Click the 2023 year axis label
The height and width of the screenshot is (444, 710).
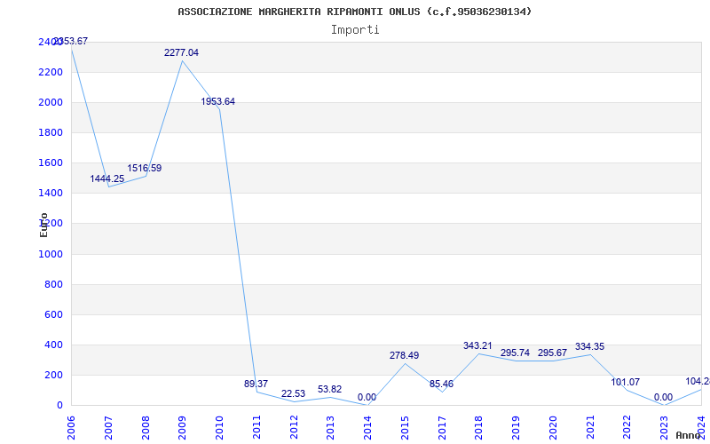click(x=665, y=428)
